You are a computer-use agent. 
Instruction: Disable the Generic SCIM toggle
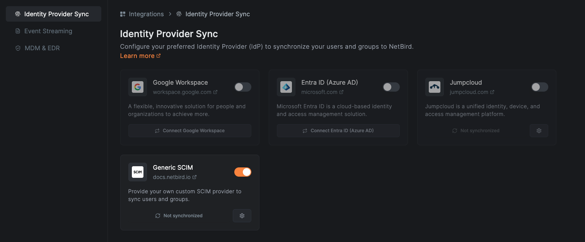[243, 172]
